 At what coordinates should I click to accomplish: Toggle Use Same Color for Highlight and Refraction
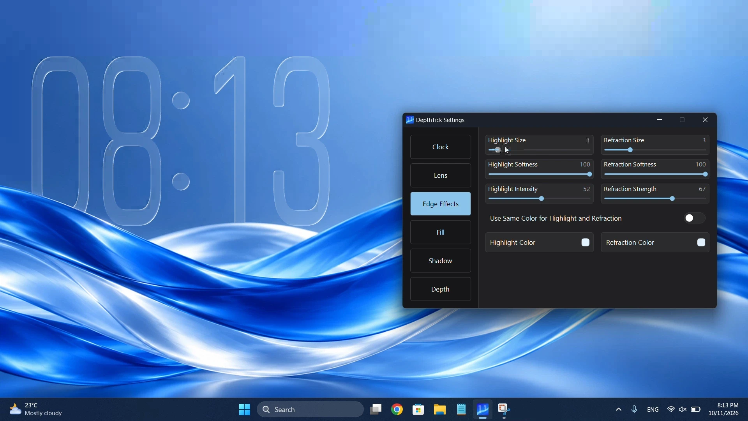695,218
